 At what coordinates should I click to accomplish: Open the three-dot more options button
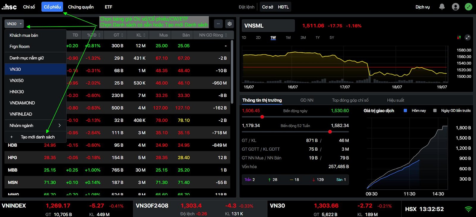218,24
